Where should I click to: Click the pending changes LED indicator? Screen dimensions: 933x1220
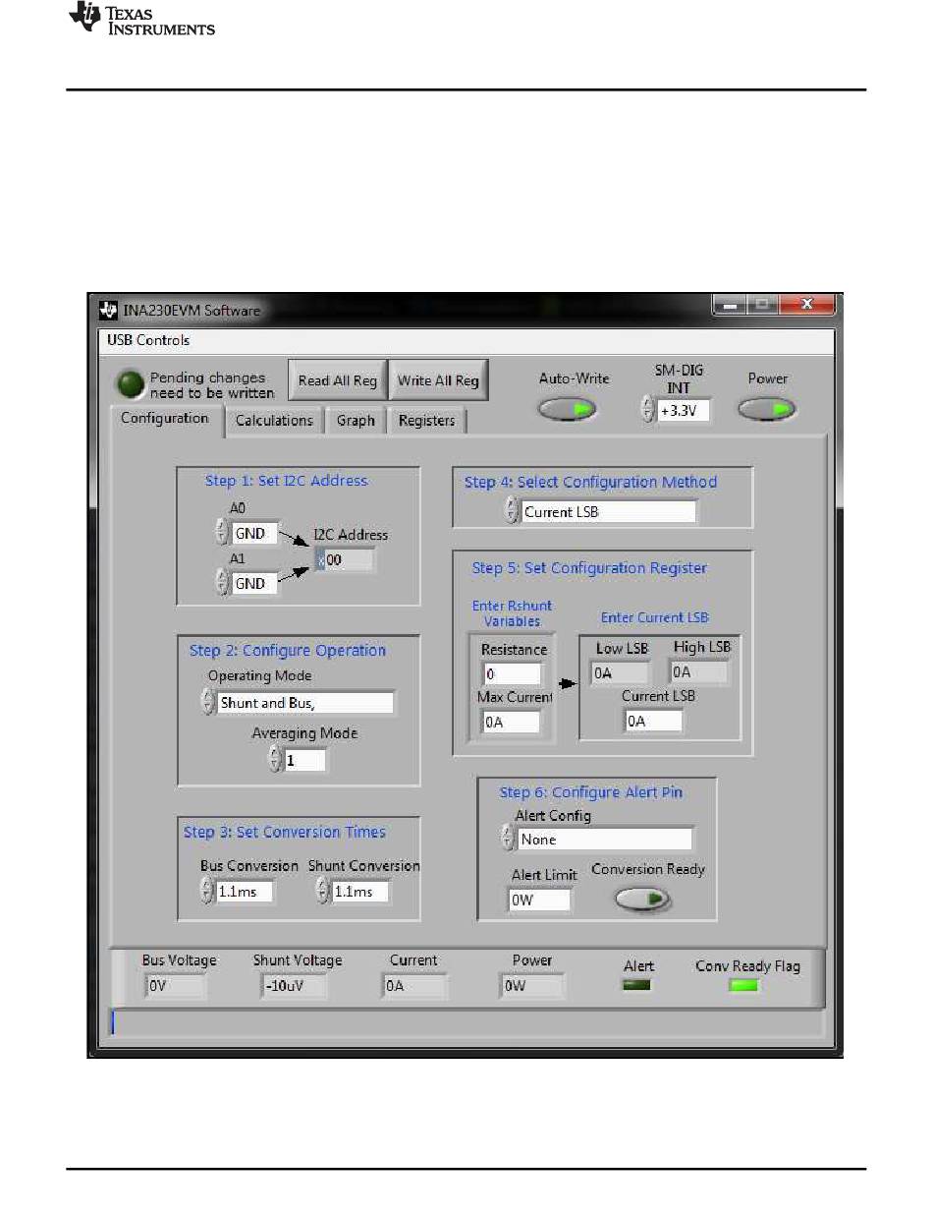[x=130, y=383]
